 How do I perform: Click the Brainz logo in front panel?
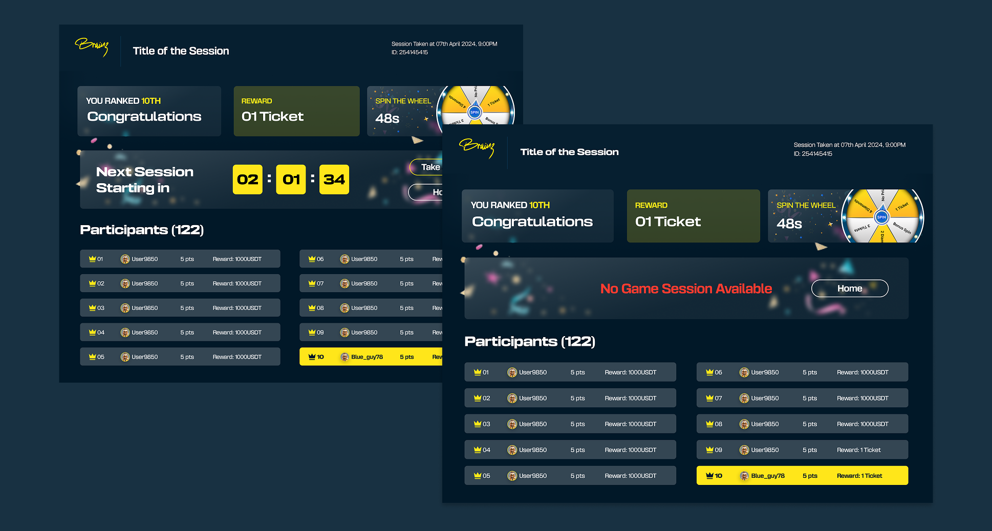pos(477,147)
